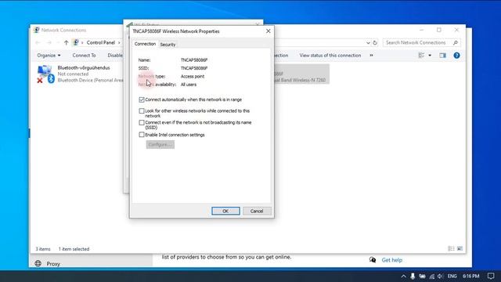The image size is (501, 282).
Task: Uncheck 'Connect automatically when in range'
Action: pyautogui.click(x=142, y=99)
